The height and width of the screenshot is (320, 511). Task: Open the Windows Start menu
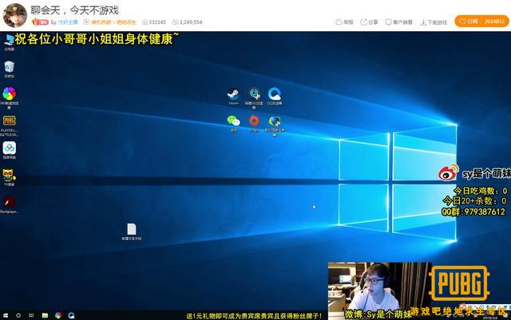(x=6, y=315)
